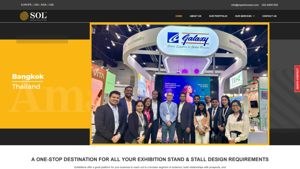The height and width of the screenshot is (169, 300).
Task: Select the UAE region link
Action: [51, 5]
